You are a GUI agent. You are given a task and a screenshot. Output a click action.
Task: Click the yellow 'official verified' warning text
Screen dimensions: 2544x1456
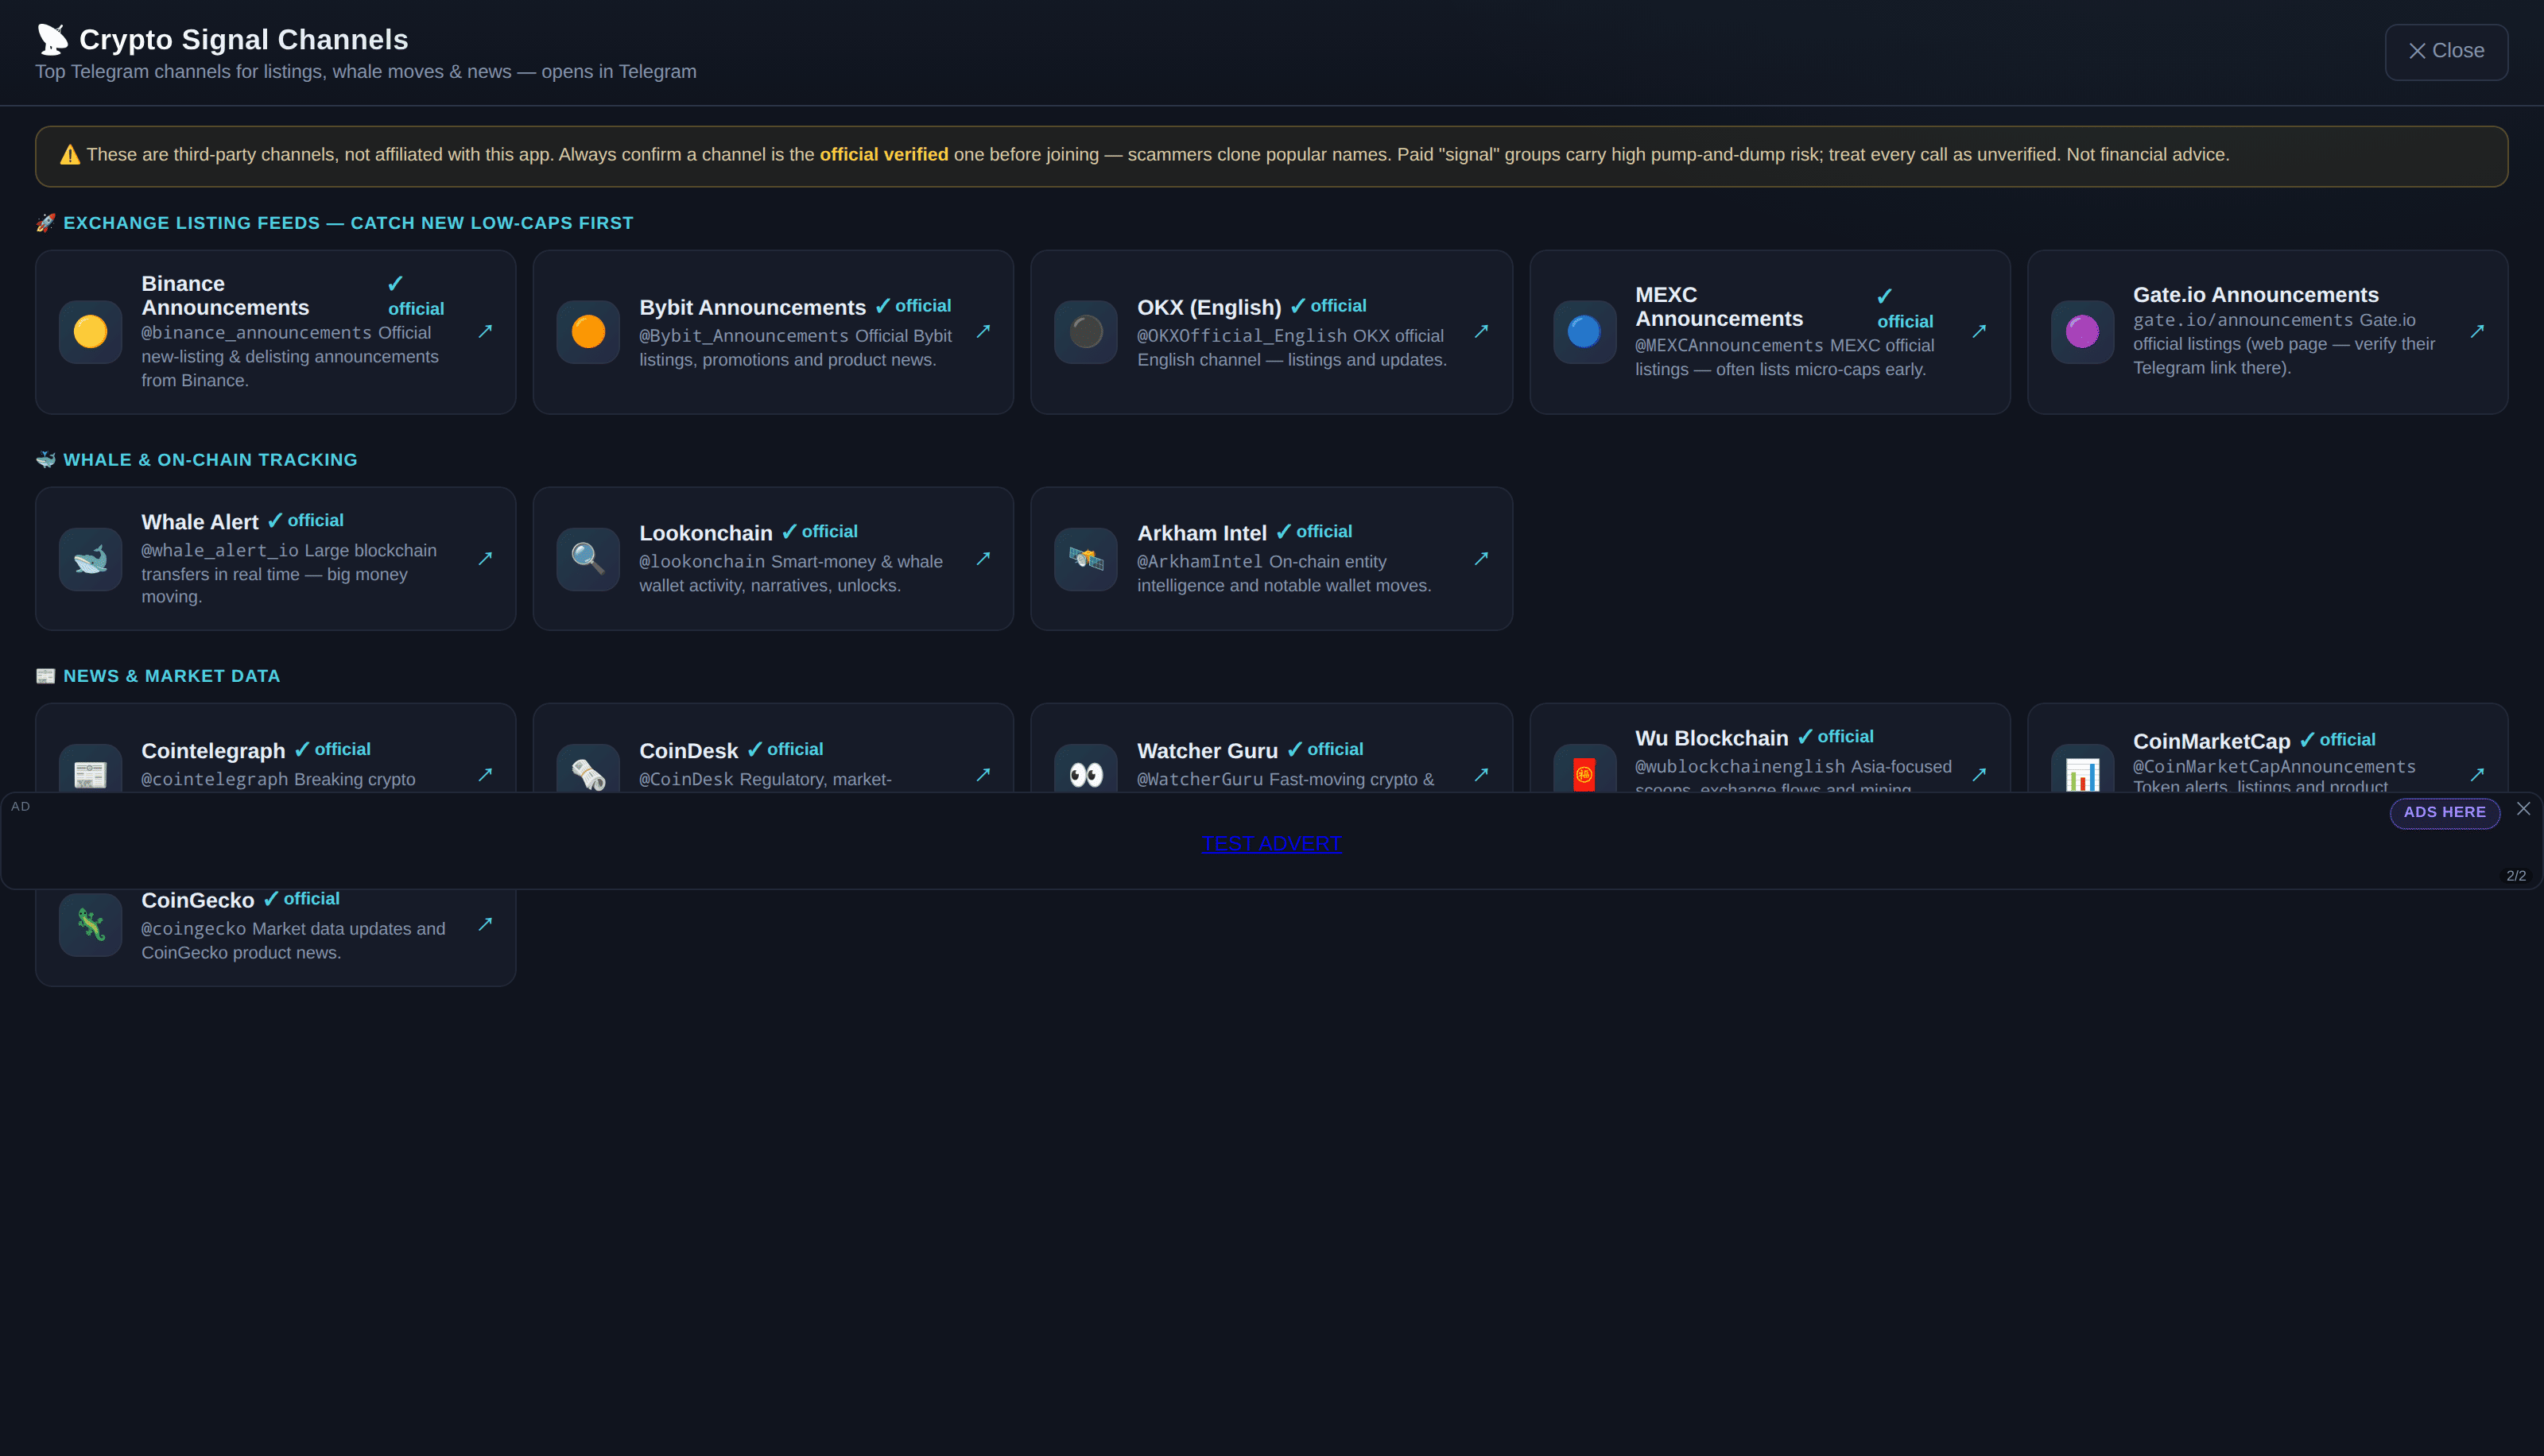pos(884,155)
